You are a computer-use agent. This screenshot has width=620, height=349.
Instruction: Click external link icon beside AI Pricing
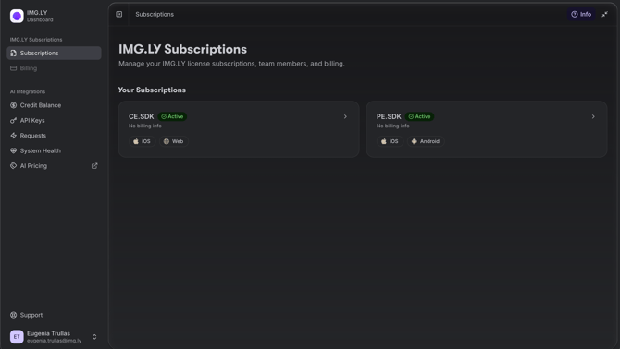point(94,166)
